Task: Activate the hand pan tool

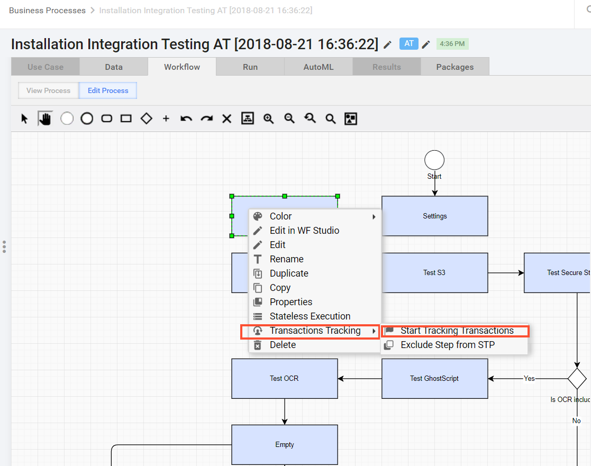Action: (45, 118)
